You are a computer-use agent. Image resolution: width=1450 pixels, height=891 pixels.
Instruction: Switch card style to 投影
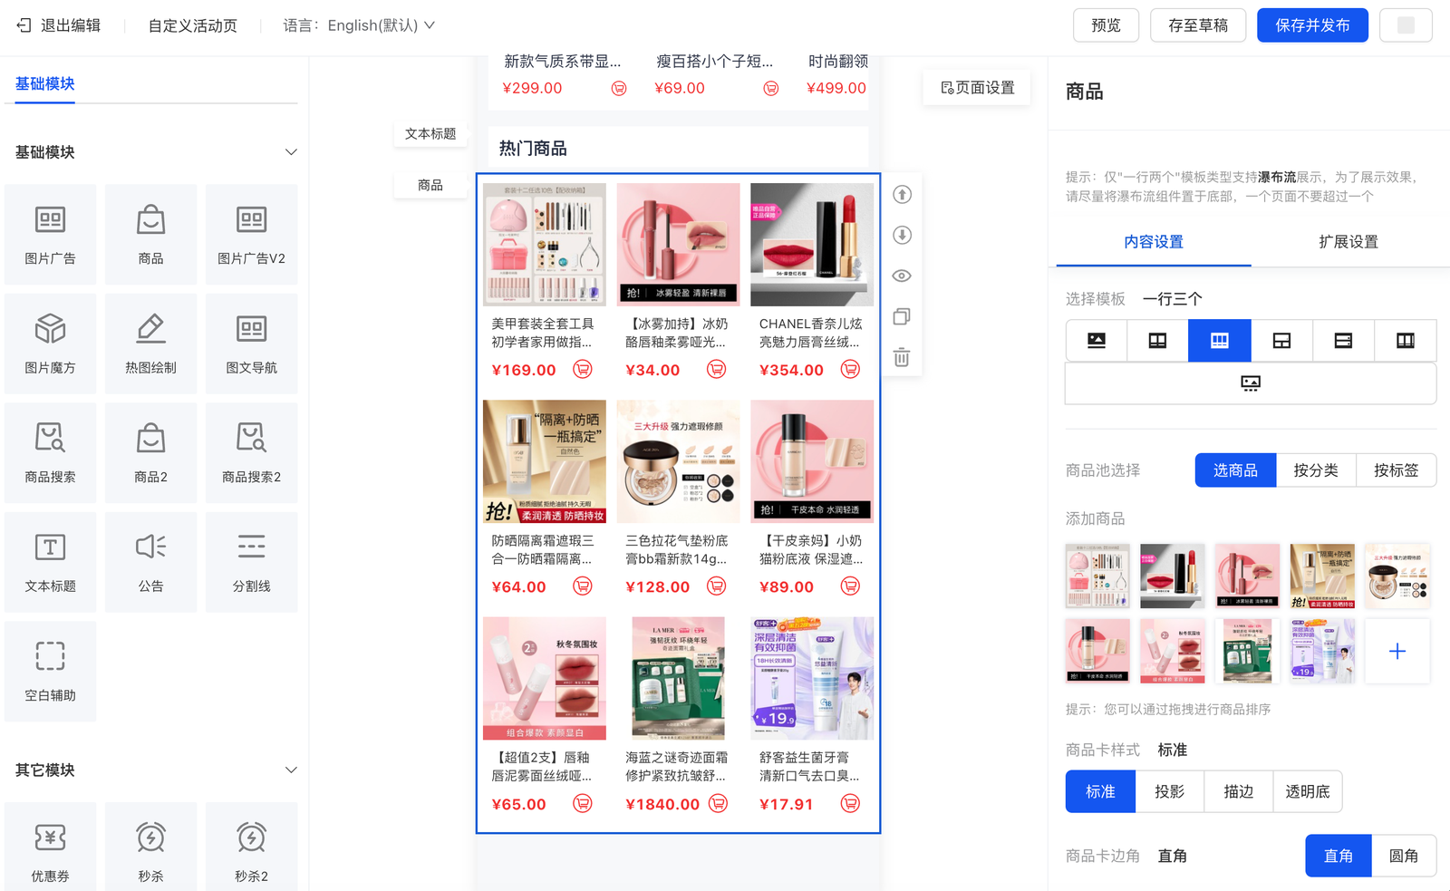click(1169, 791)
